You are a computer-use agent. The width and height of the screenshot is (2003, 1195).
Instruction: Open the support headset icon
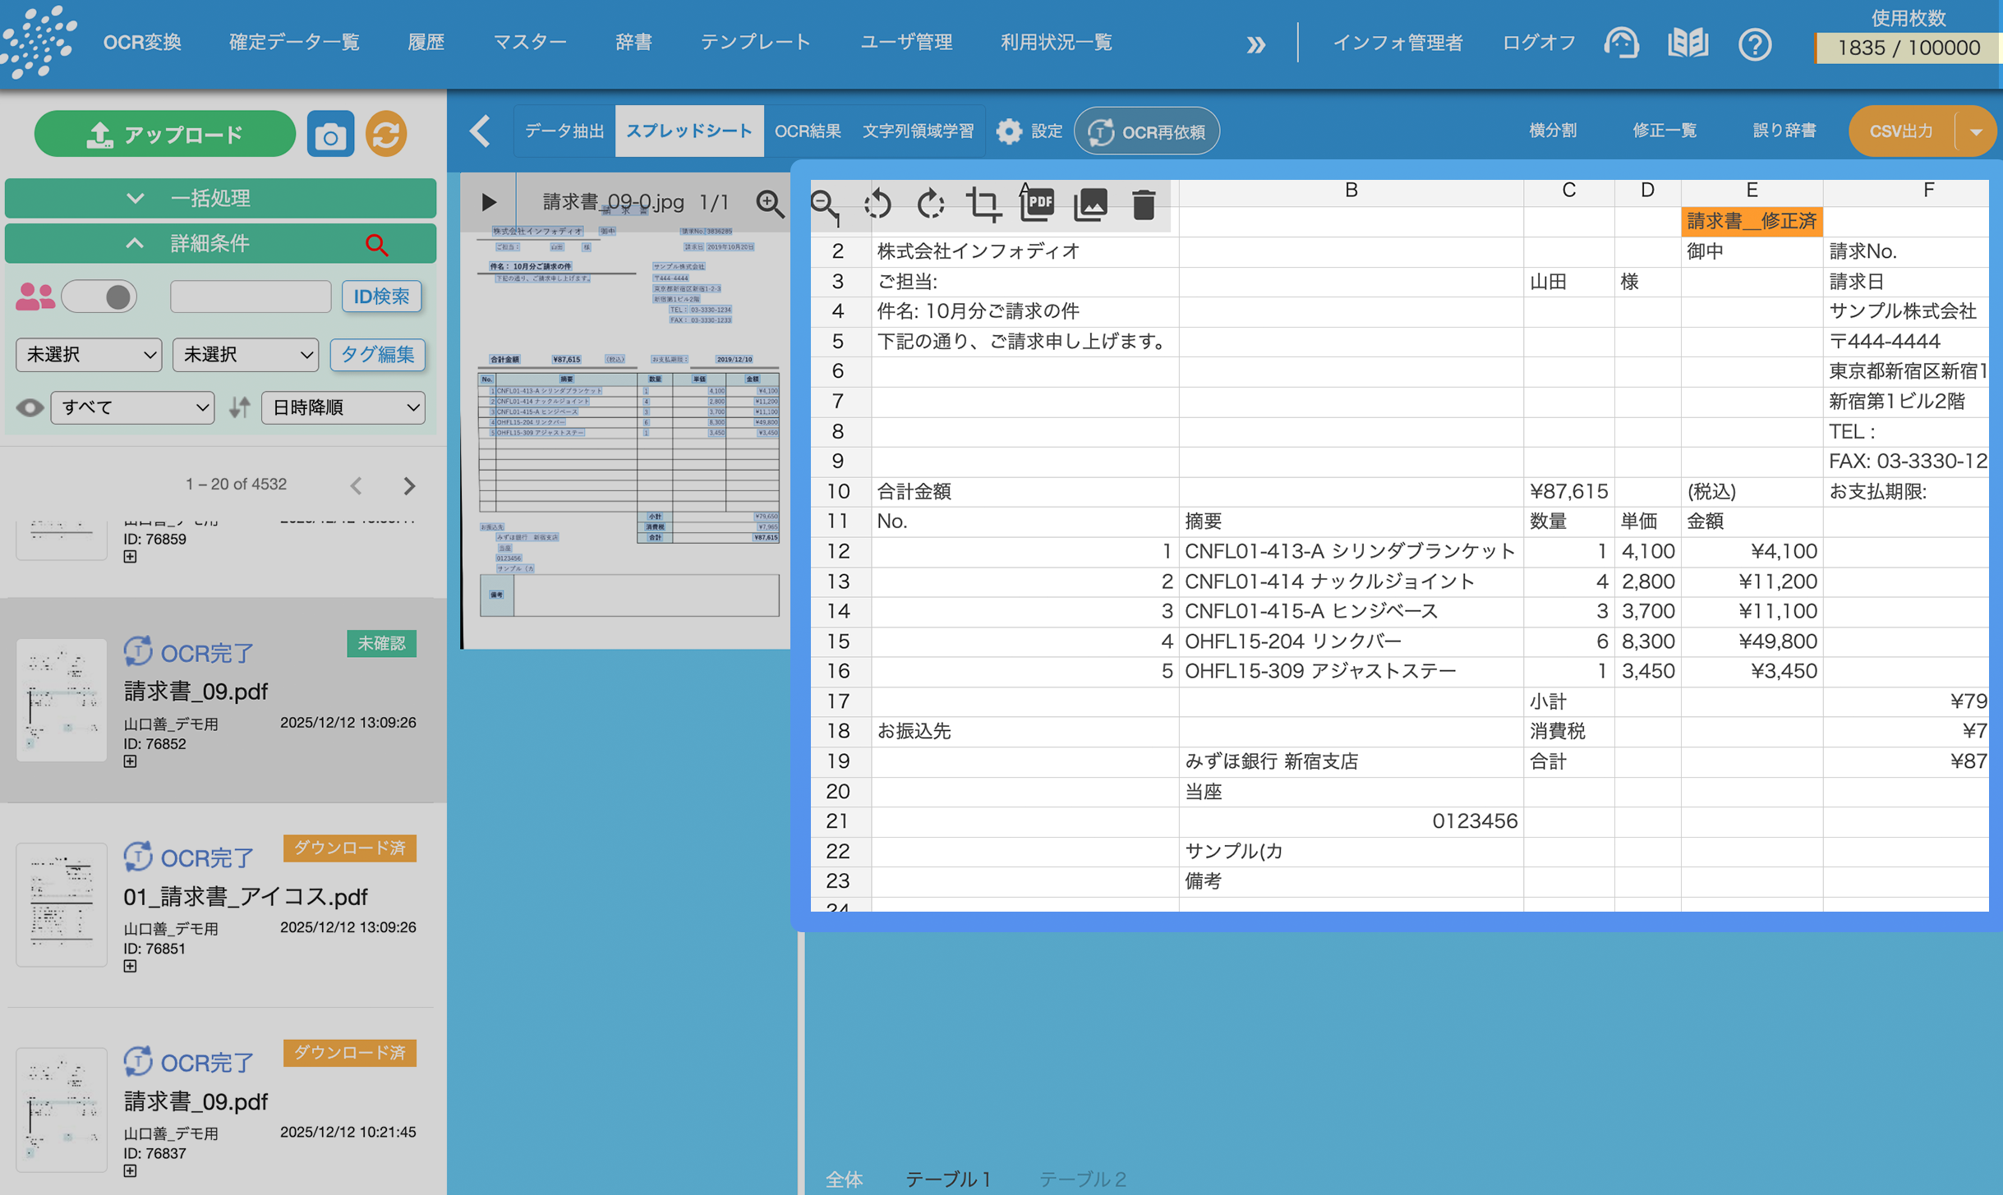coord(1621,44)
